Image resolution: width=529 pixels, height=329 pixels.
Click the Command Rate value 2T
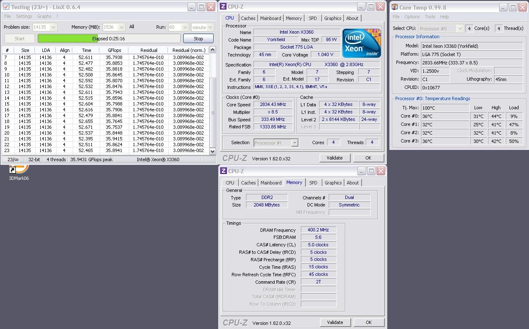pos(318,282)
